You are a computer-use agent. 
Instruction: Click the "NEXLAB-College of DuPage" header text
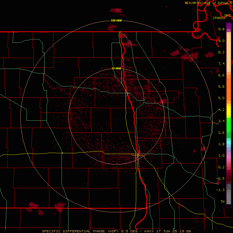(x=207, y=3)
